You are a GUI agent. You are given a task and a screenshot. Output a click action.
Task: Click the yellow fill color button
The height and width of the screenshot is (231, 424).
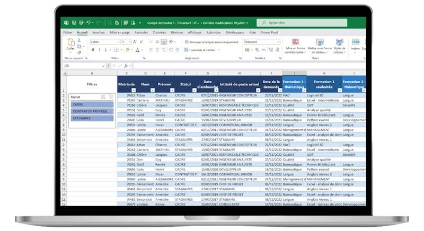[x=127, y=50]
